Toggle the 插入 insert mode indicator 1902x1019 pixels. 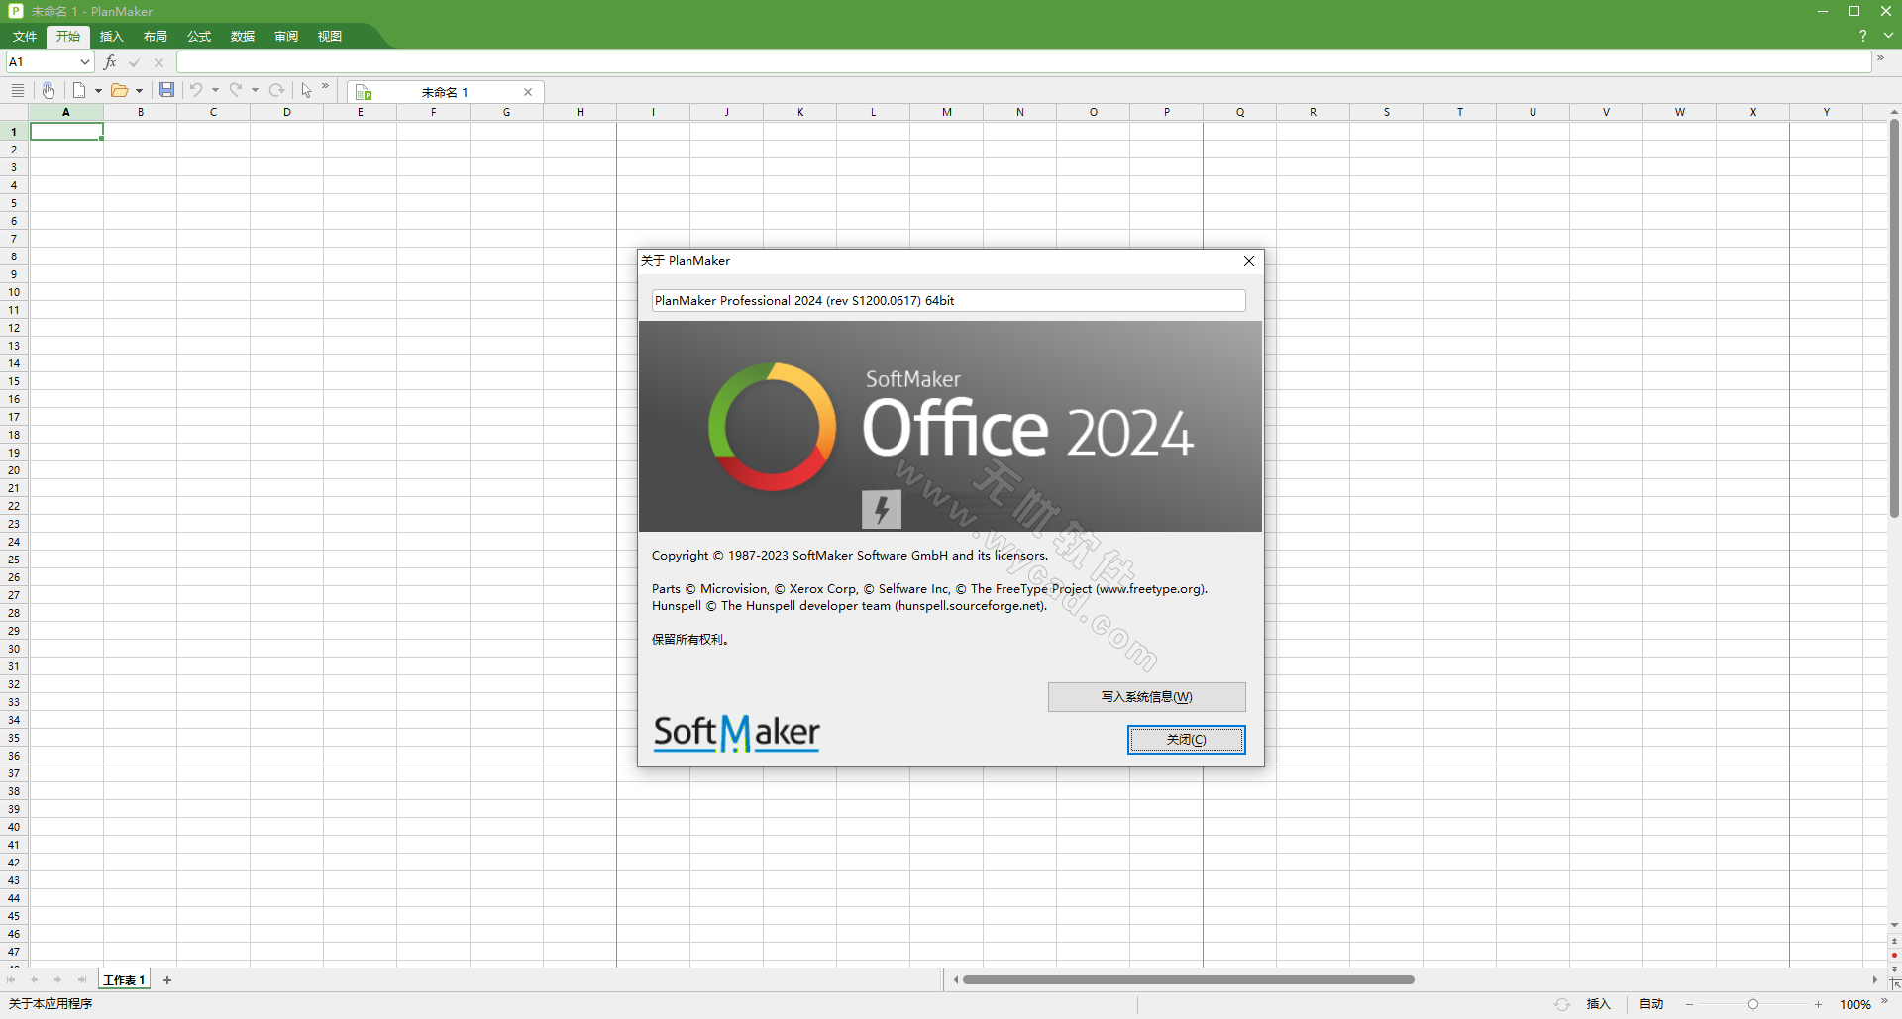(1598, 1004)
